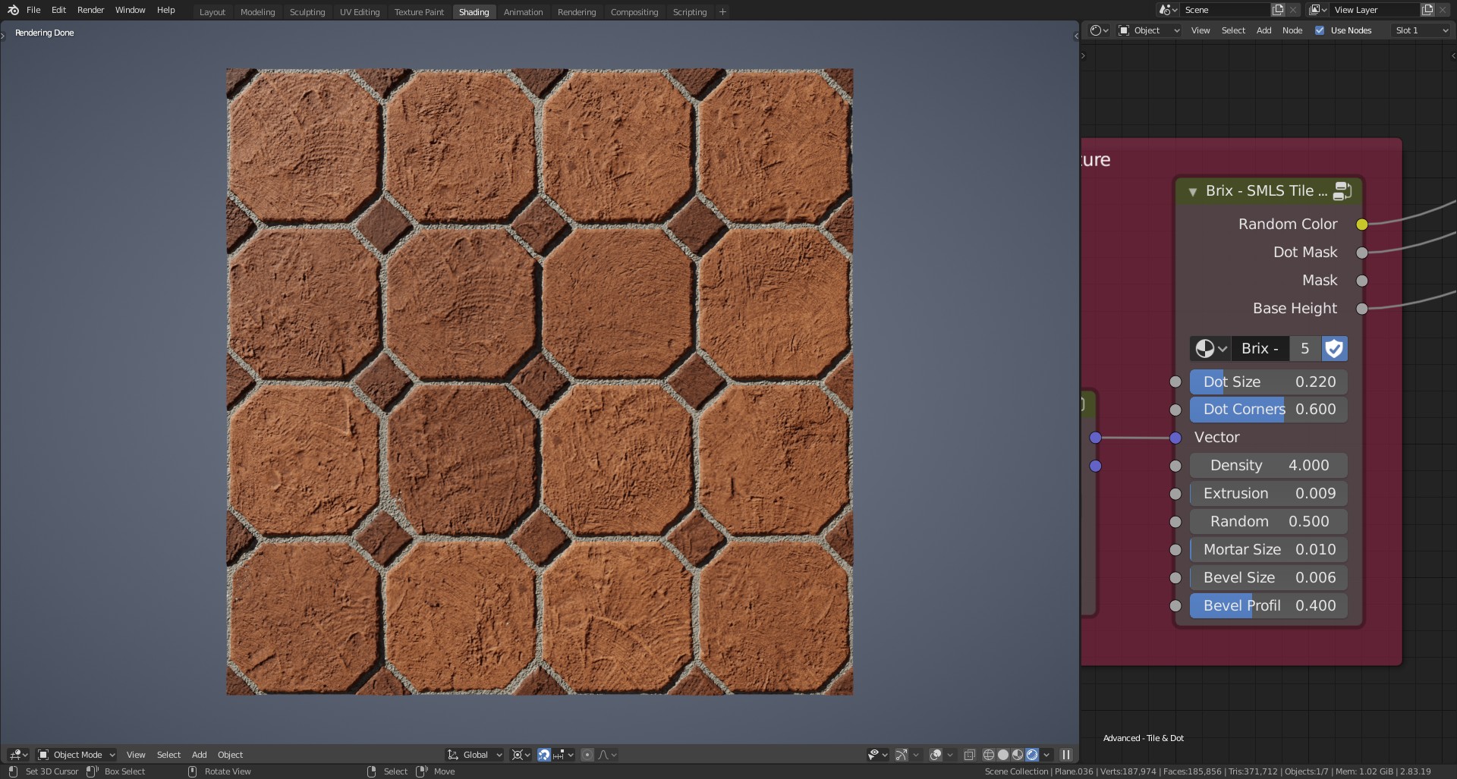Toggle gizmo visibility in viewport header
Screen dimensions: 1457x779
coord(901,755)
